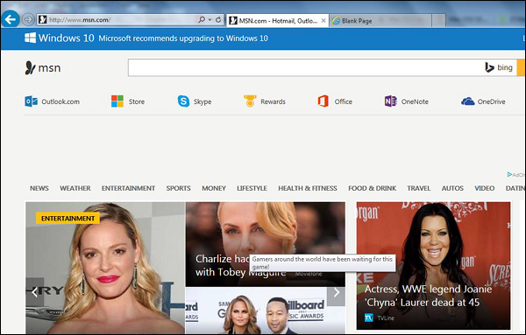Image resolution: width=526 pixels, height=335 pixels.
Task: Open the VIDEO section
Action: click(x=485, y=188)
